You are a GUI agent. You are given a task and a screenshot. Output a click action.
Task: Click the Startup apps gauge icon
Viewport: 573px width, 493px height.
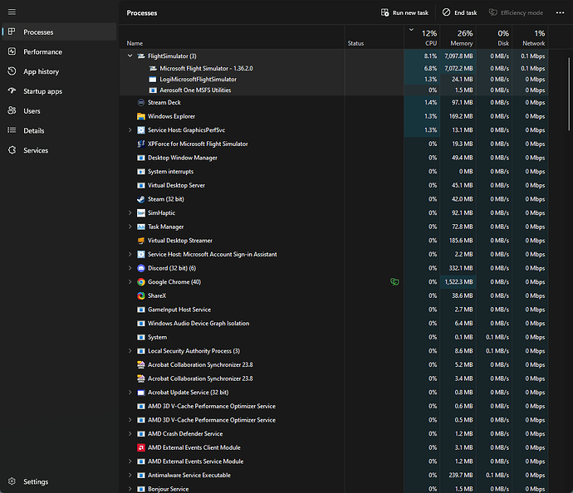pos(12,91)
